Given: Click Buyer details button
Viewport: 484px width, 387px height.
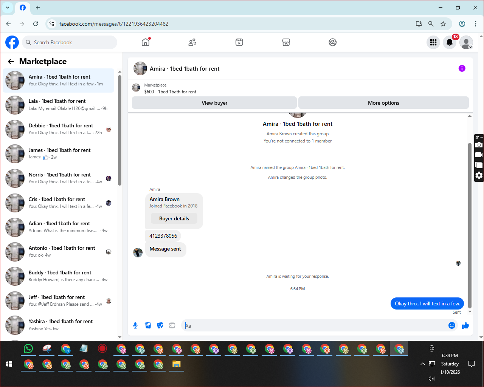Looking at the screenshot, I should [174, 218].
